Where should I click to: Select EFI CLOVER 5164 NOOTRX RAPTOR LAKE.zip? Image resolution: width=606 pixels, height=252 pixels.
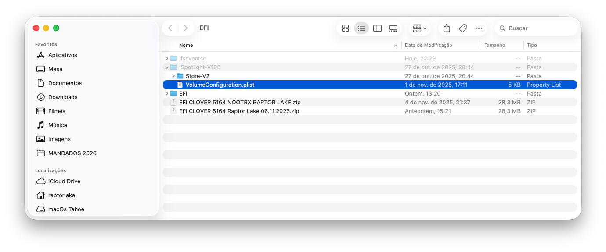(x=240, y=102)
